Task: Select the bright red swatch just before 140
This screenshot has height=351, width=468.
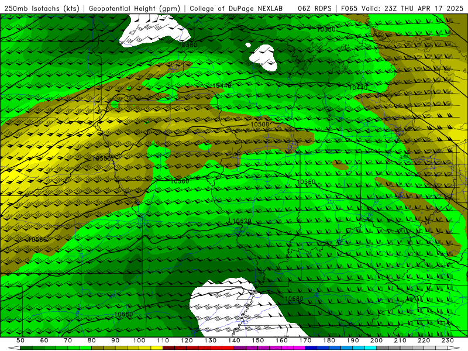Action: pyautogui.click(x=228, y=348)
